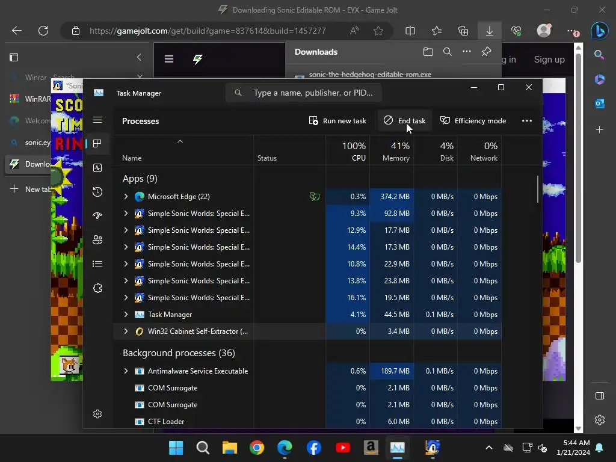
Task: Open downloads folder icon in Downloads panel
Action: [x=428, y=52]
